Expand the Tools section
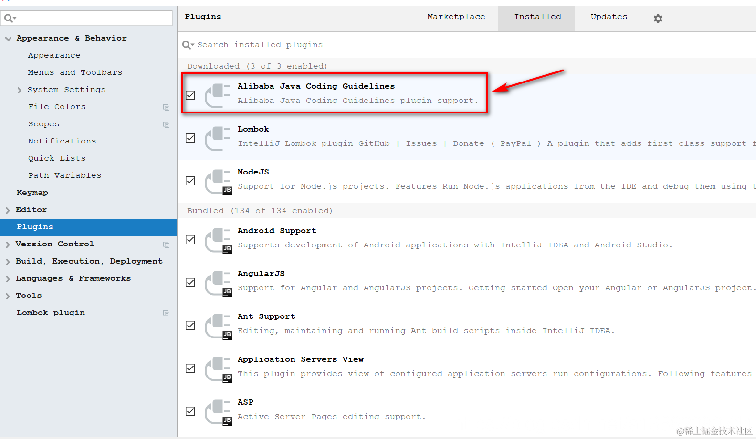Viewport: 756px width, 439px height. pos(8,296)
